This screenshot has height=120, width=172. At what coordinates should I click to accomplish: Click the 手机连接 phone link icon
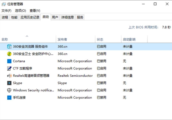[9, 98]
